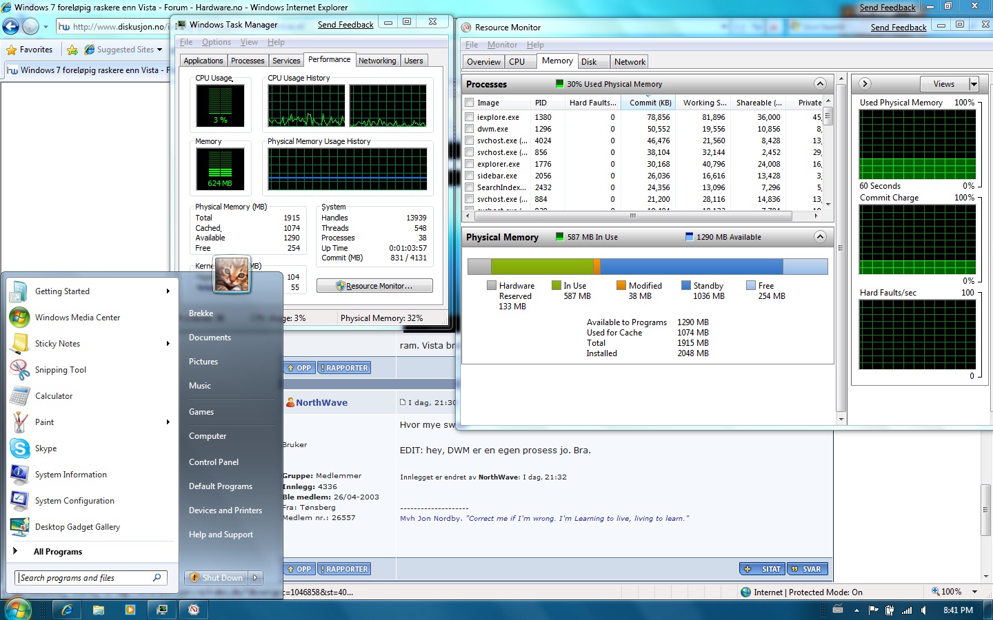Open Internet Explorer from the taskbar
Screen dimensions: 993x620
pyautogui.click(x=67, y=610)
